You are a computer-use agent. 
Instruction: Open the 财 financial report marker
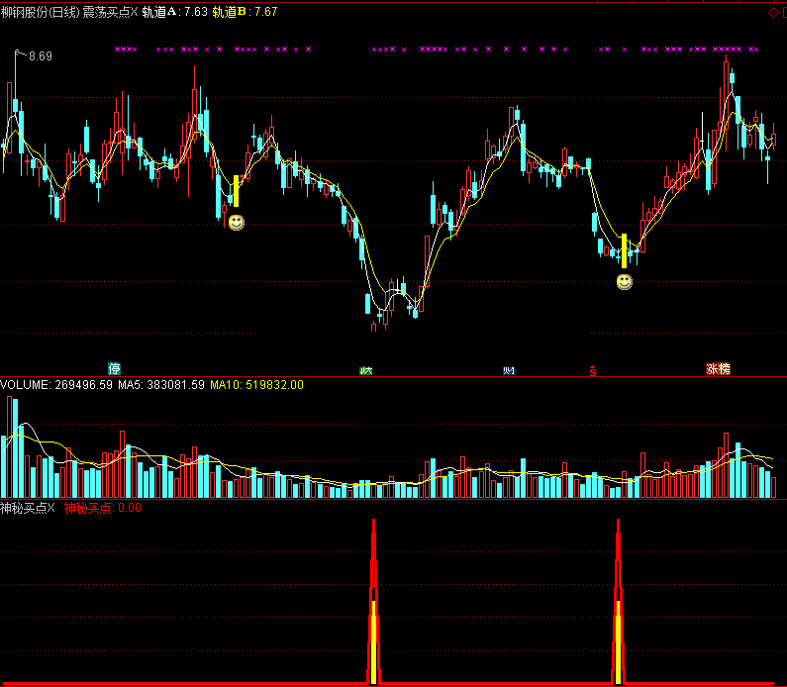point(509,369)
